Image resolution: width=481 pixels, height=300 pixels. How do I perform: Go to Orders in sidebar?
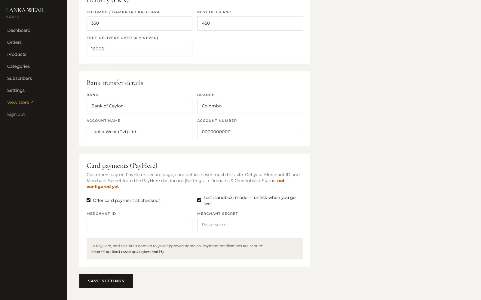[x=14, y=42]
